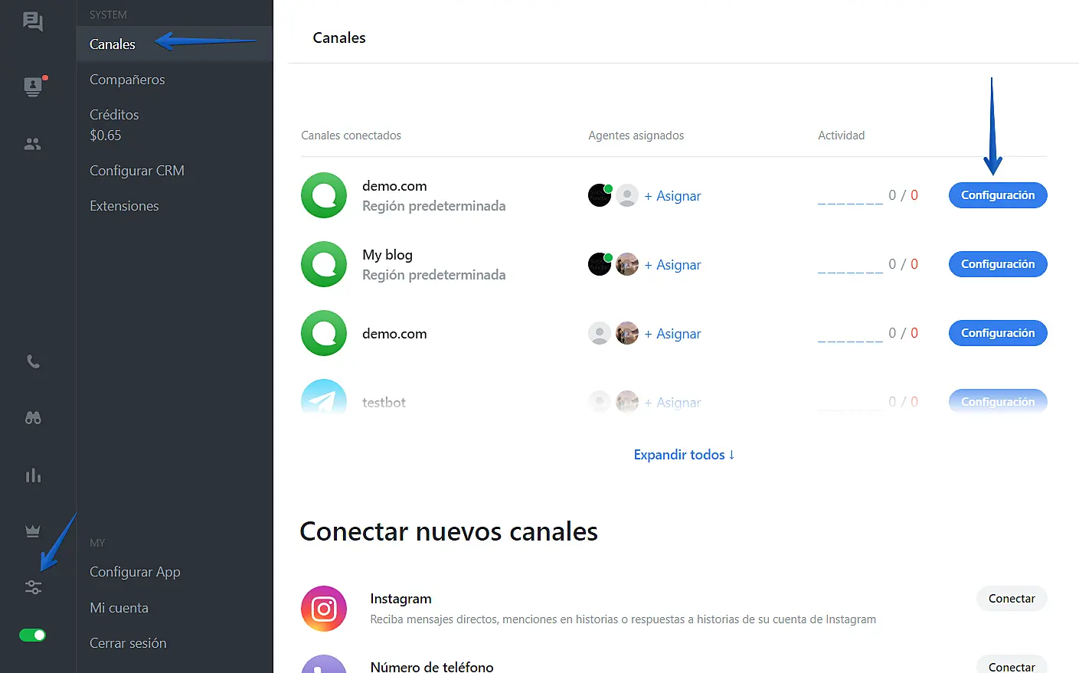Click the crown upgrade icon
The width and height of the screenshot is (1079, 673).
[x=33, y=531]
